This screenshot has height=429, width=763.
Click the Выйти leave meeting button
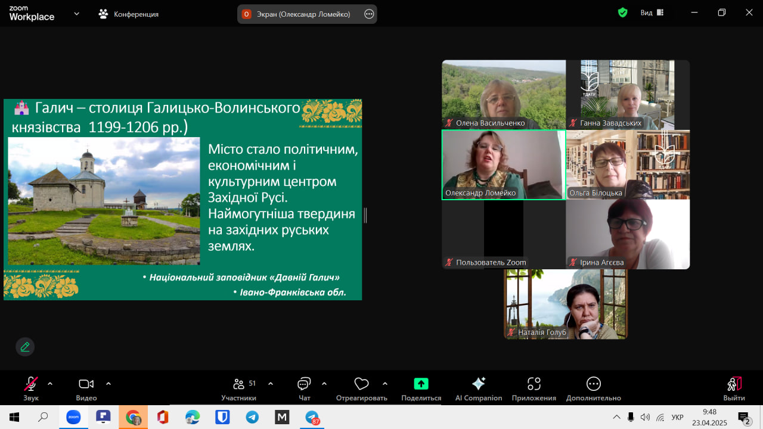[x=734, y=388]
